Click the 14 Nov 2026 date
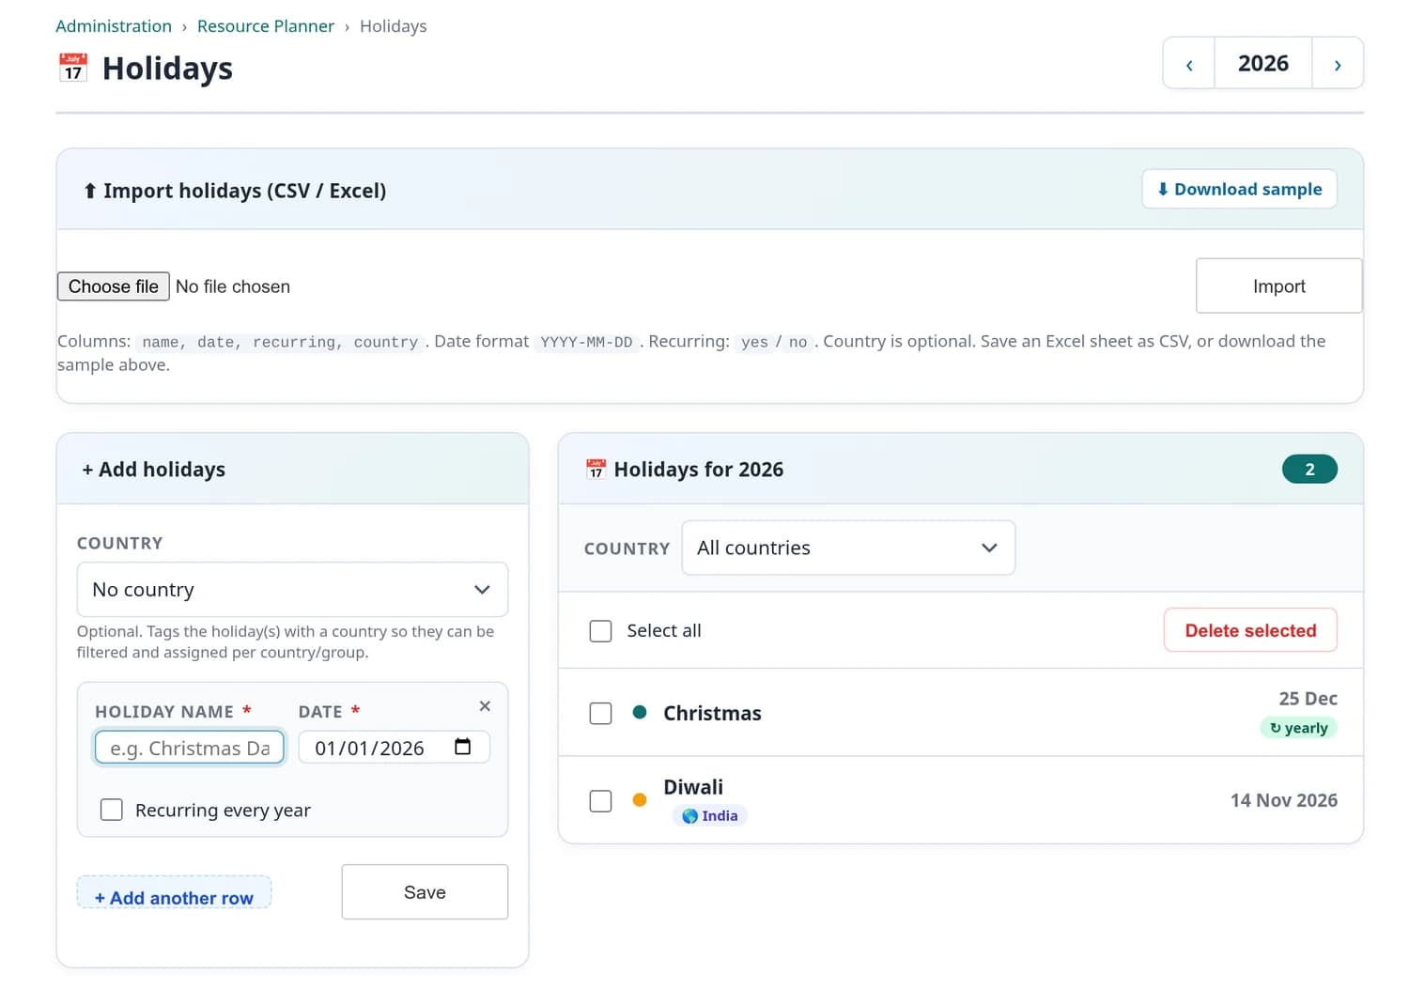 point(1284,800)
